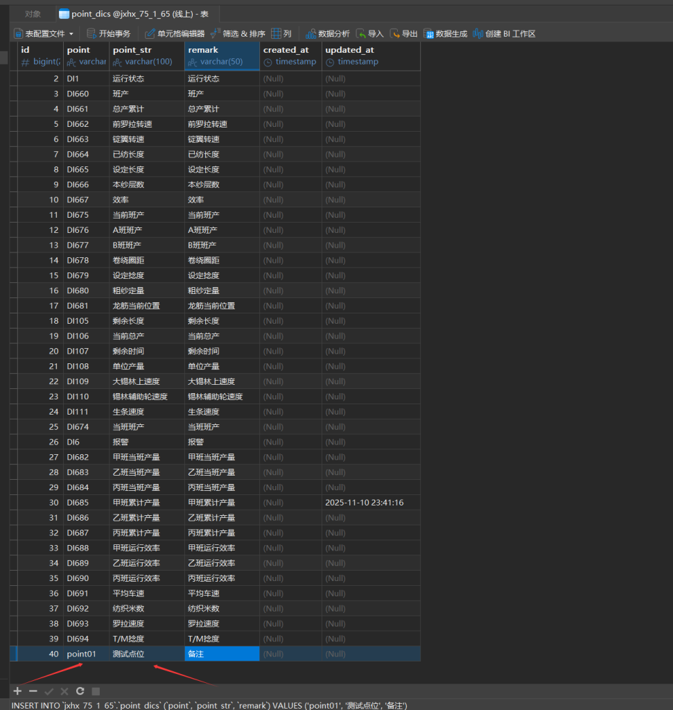The height and width of the screenshot is (710, 673).
Task: Open 数据分析 data analysis
Action: tap(328, 33)
